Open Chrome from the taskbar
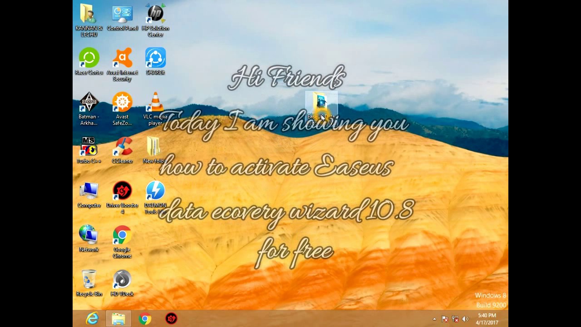This screenshot has width=581, height=327. [x=145, y=319]
